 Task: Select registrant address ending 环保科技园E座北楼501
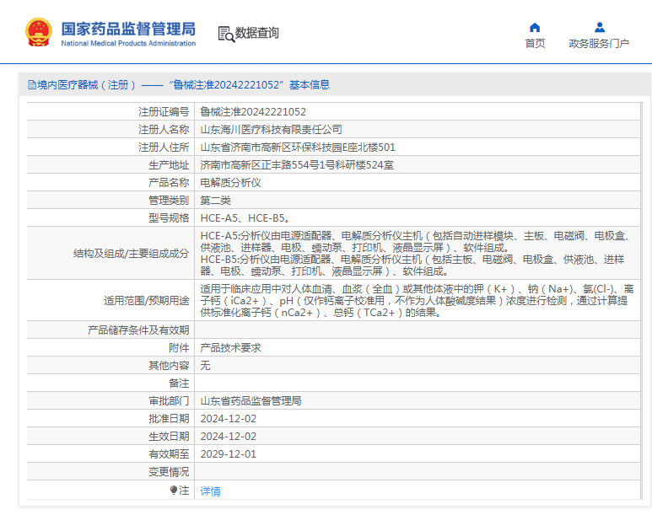coord(298,148)
